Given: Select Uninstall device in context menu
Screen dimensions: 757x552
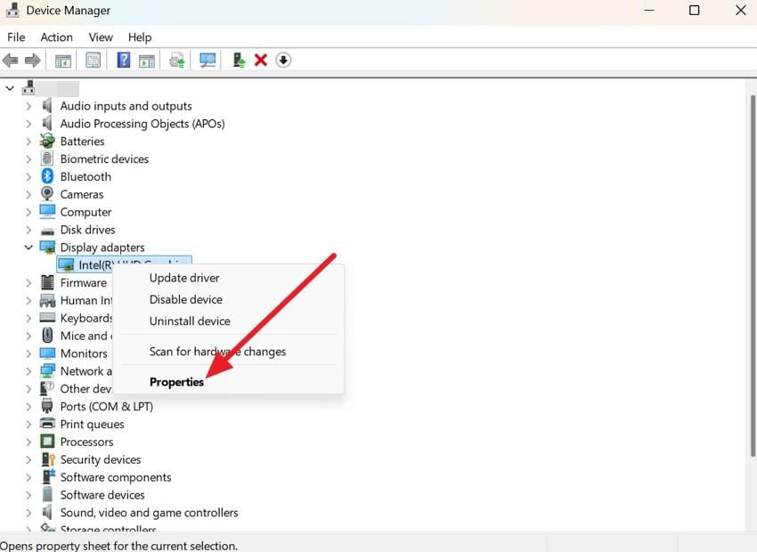Looking at the screenshot, I should [x=190, y=321].
